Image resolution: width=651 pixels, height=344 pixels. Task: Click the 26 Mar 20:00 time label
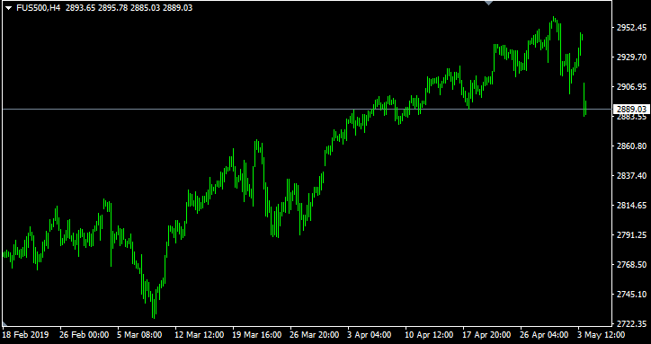[315, 334]
